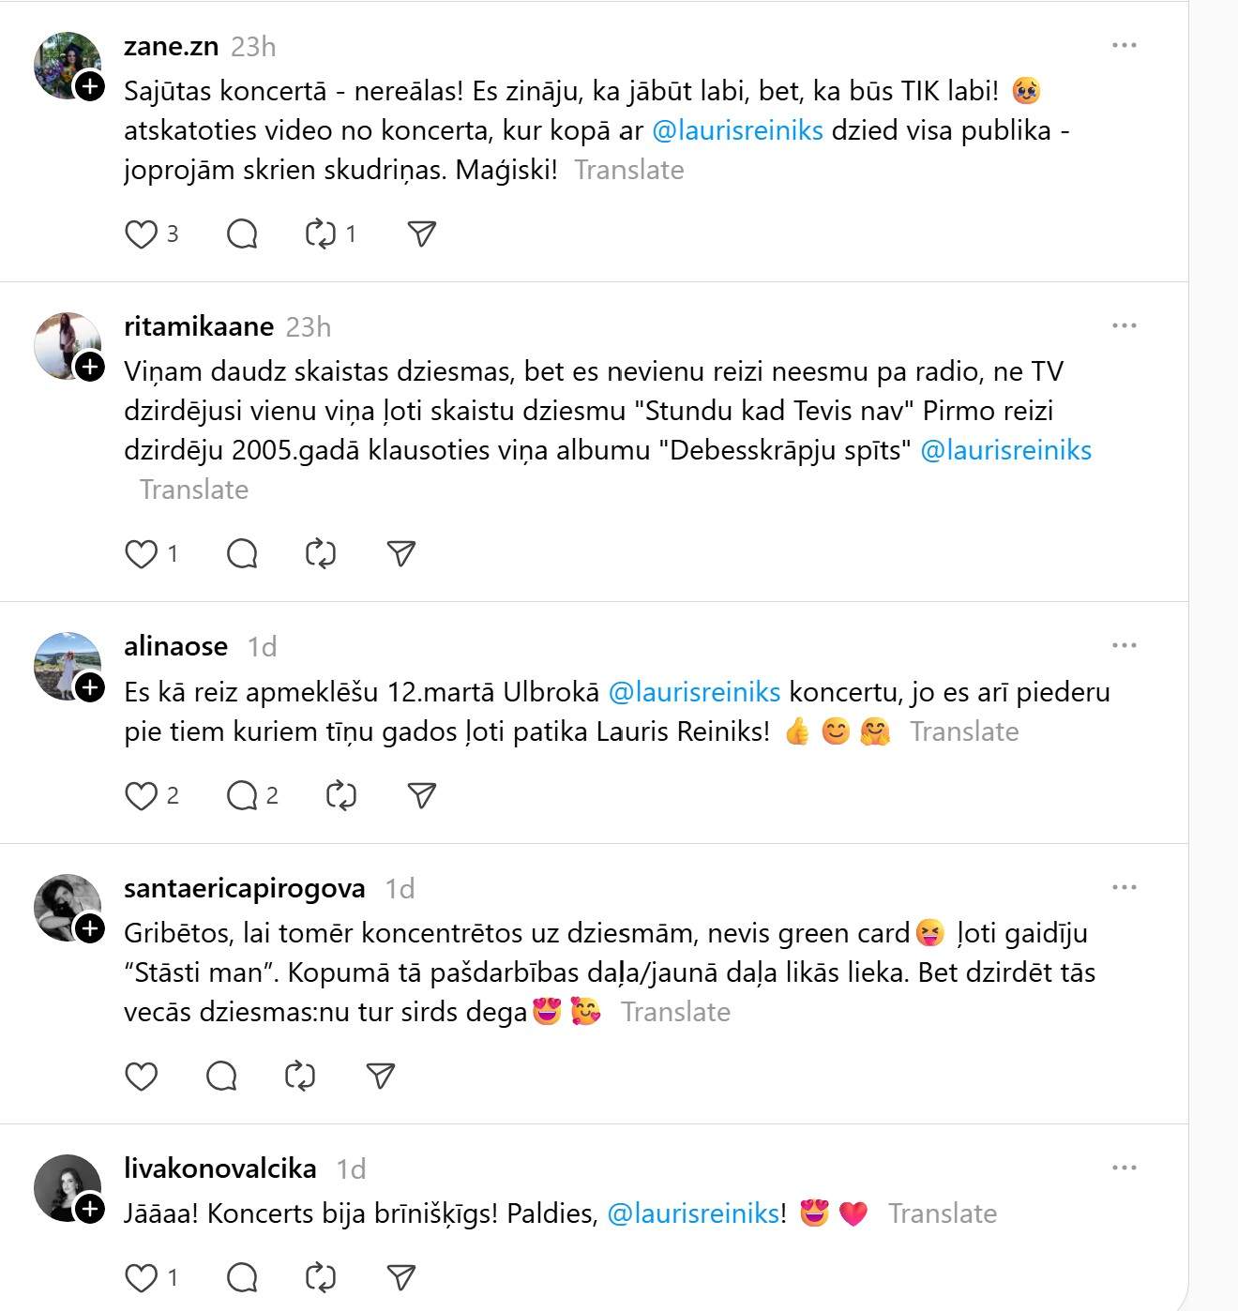
Task: Open @laurisreiniks mention in alinaose's post
Action: click(694, 692)
